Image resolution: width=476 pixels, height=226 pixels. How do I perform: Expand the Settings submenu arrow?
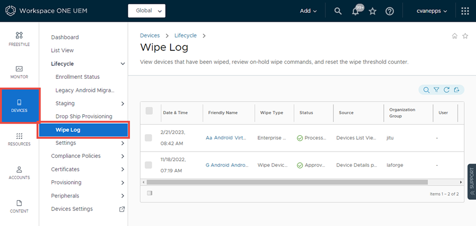(123, 143)
